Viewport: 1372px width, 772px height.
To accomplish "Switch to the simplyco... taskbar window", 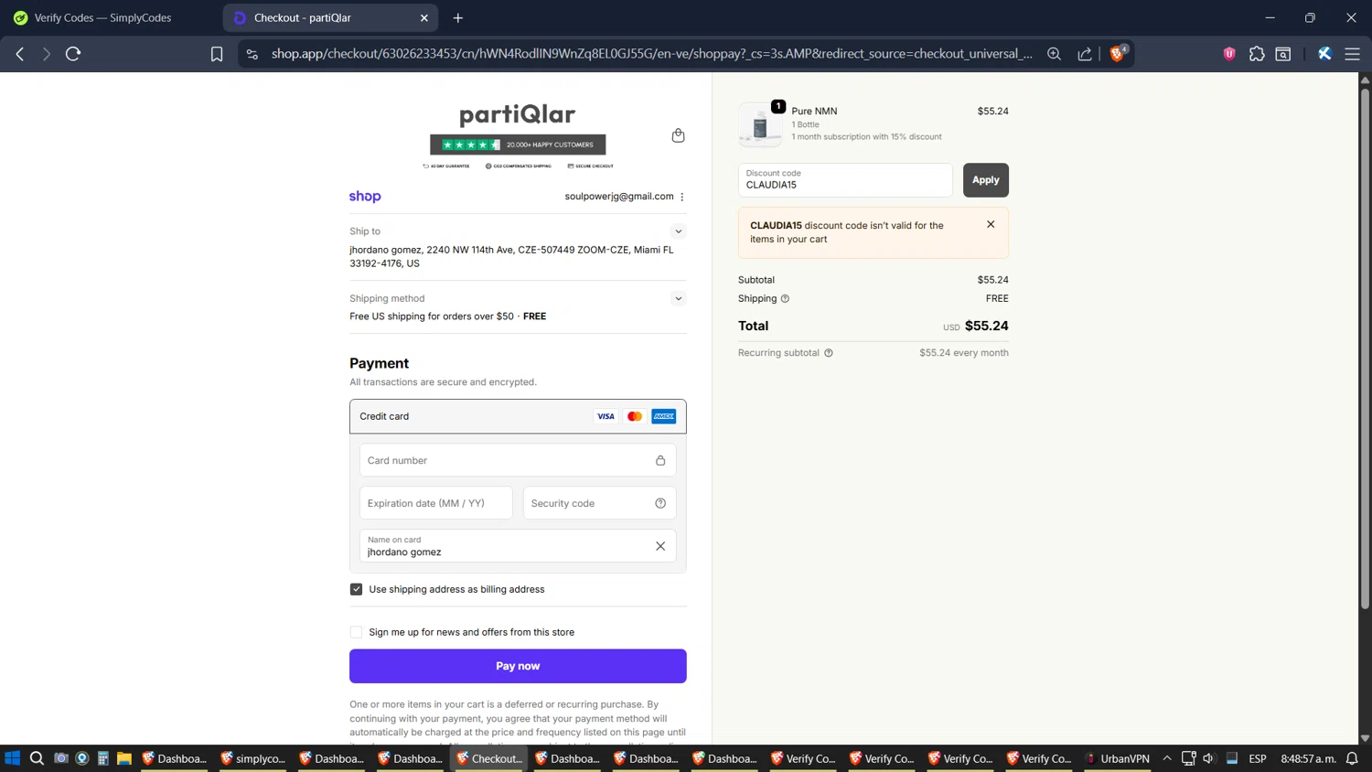I will (x=253, y=758).
